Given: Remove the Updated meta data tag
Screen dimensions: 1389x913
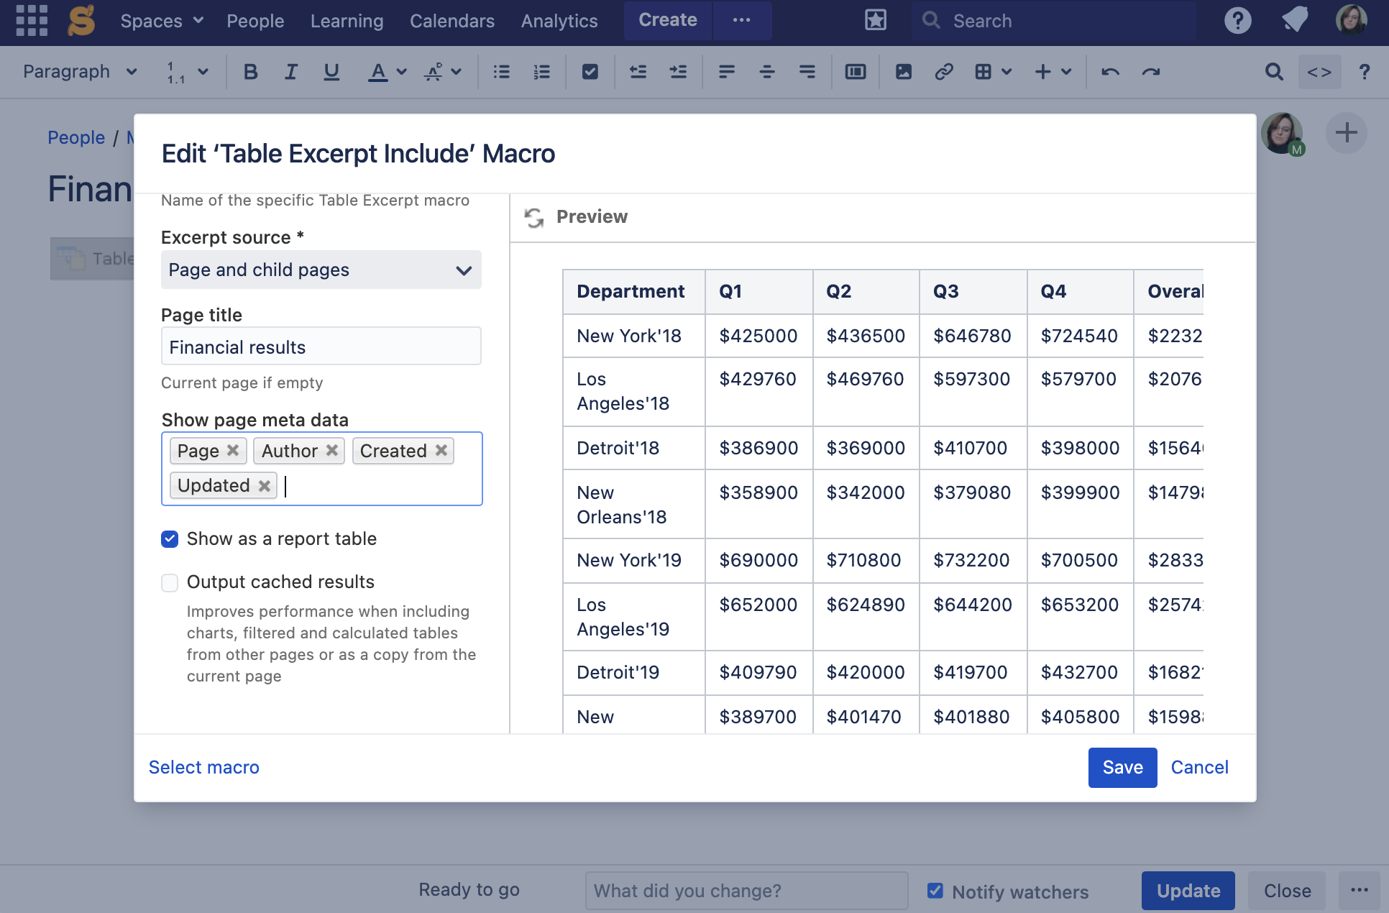Looking at the screenshot, I should point(264,486).
